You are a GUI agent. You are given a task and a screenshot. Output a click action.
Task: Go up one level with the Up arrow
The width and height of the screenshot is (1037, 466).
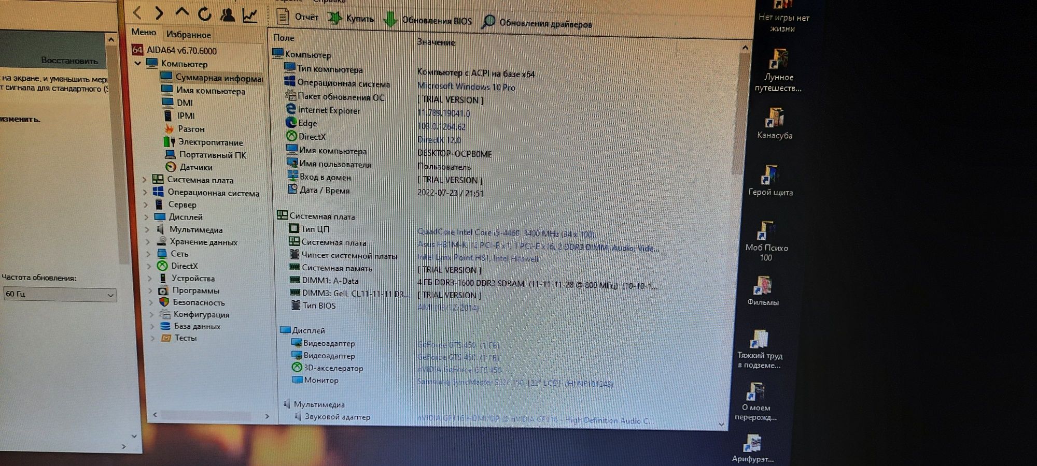pos(181,12)
